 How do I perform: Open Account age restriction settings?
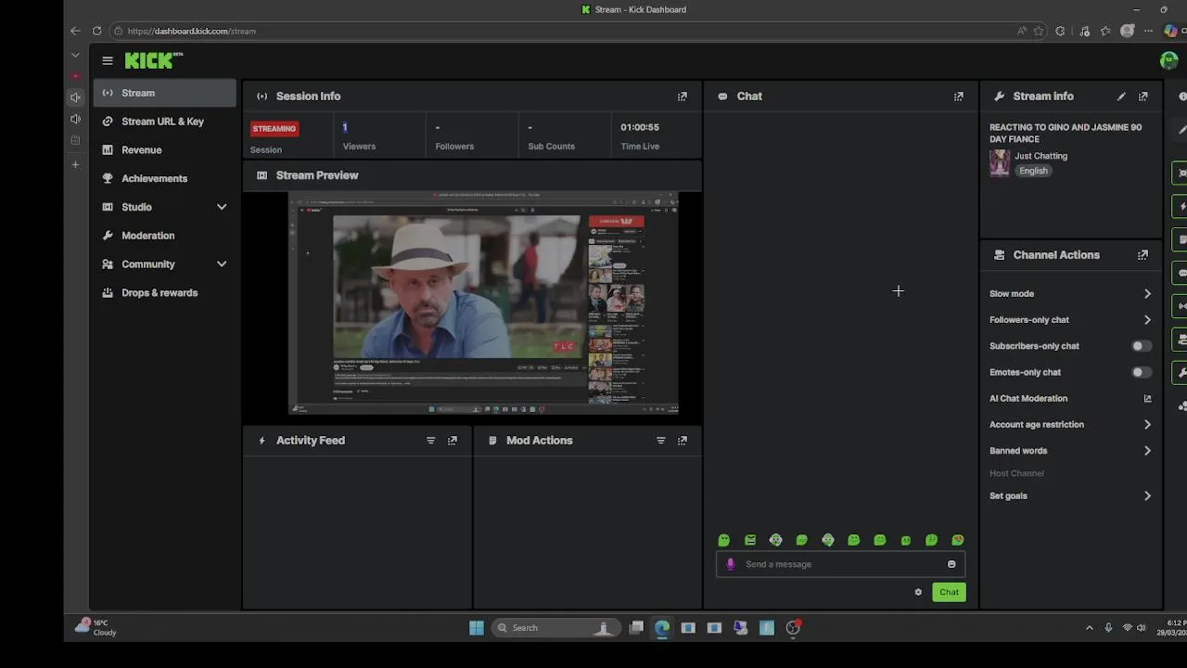coord(1070,425)
